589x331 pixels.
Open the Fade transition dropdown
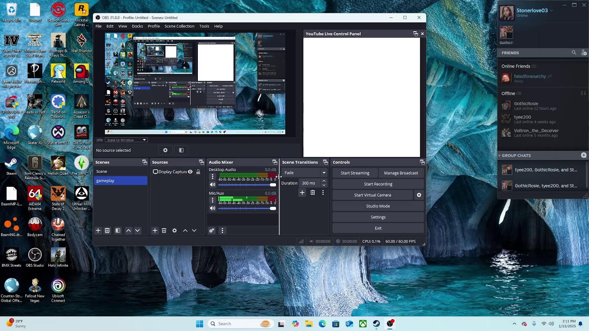(305, 173)
